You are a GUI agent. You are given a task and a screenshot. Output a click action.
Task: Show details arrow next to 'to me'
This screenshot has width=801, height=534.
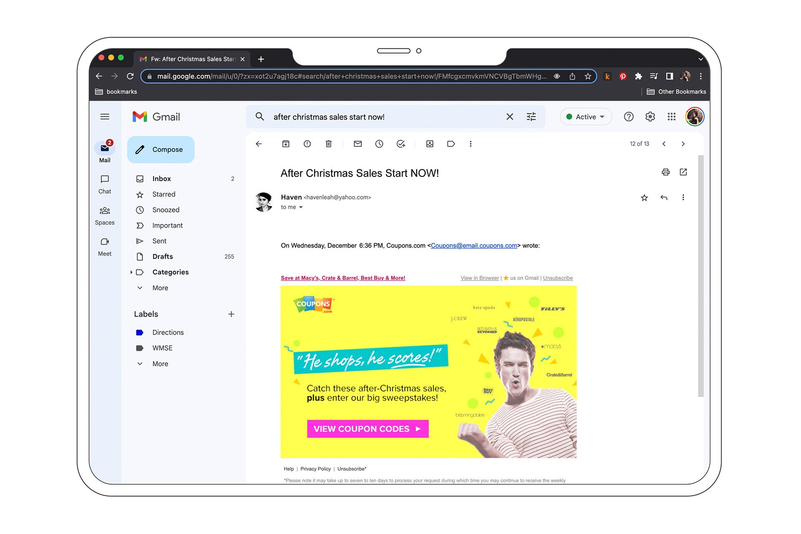pos(301,207)
